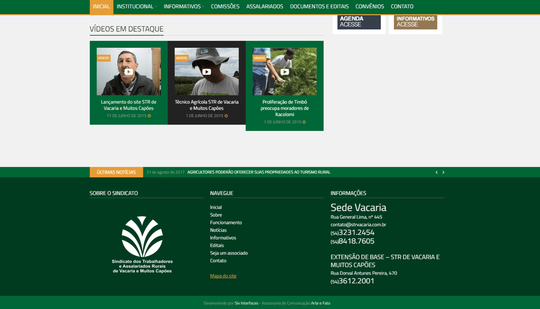Open the Convênios menu item

point(370,6)
